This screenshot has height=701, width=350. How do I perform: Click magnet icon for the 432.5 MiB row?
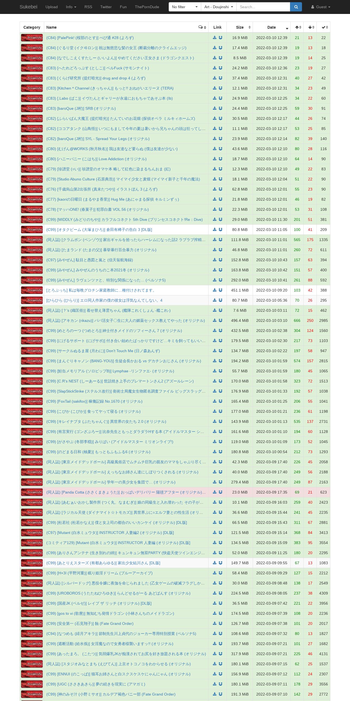click(221, 331)
